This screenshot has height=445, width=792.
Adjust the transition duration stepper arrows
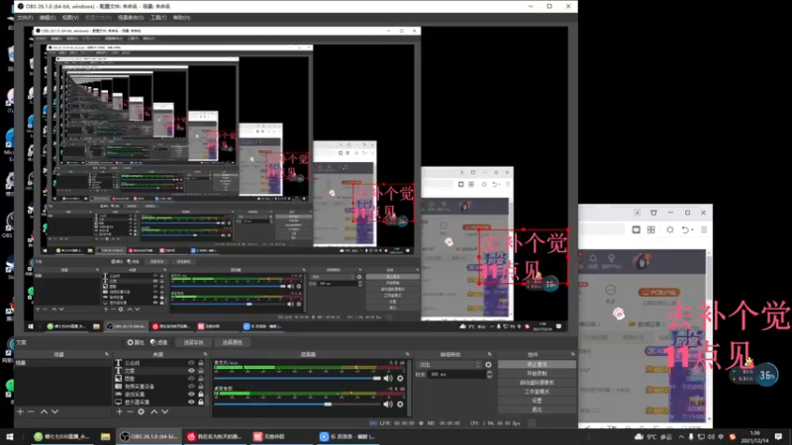tap(489, 375)
